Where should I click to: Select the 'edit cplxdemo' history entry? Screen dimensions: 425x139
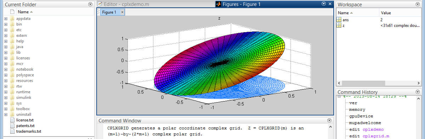(x=366, y=129)
